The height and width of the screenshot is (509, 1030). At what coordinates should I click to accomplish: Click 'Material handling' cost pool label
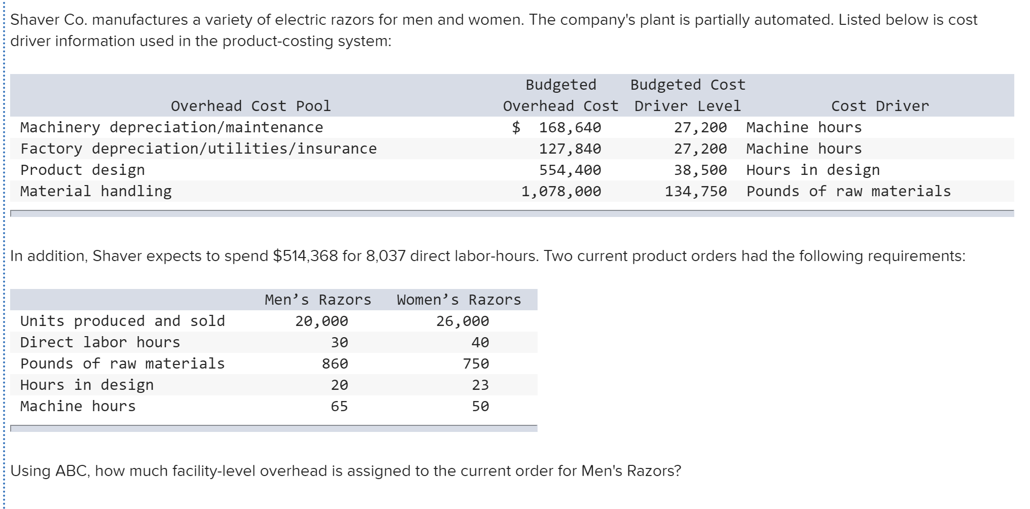pyautogui.click(x=96, y=191)
